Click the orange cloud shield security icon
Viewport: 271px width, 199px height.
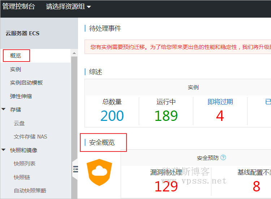[x=99, y=172]
